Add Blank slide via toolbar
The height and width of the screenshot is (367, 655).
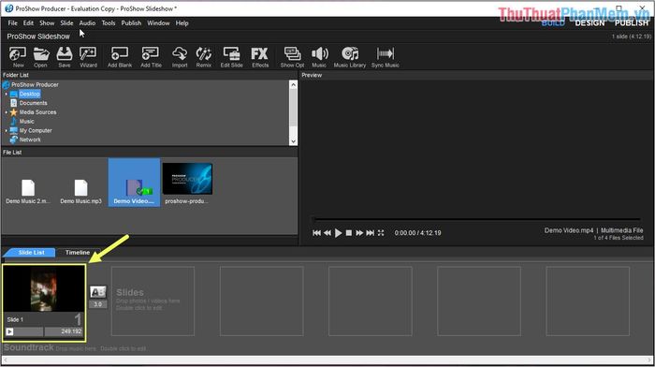tap(120, 57)
